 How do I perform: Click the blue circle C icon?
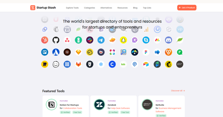112,64
